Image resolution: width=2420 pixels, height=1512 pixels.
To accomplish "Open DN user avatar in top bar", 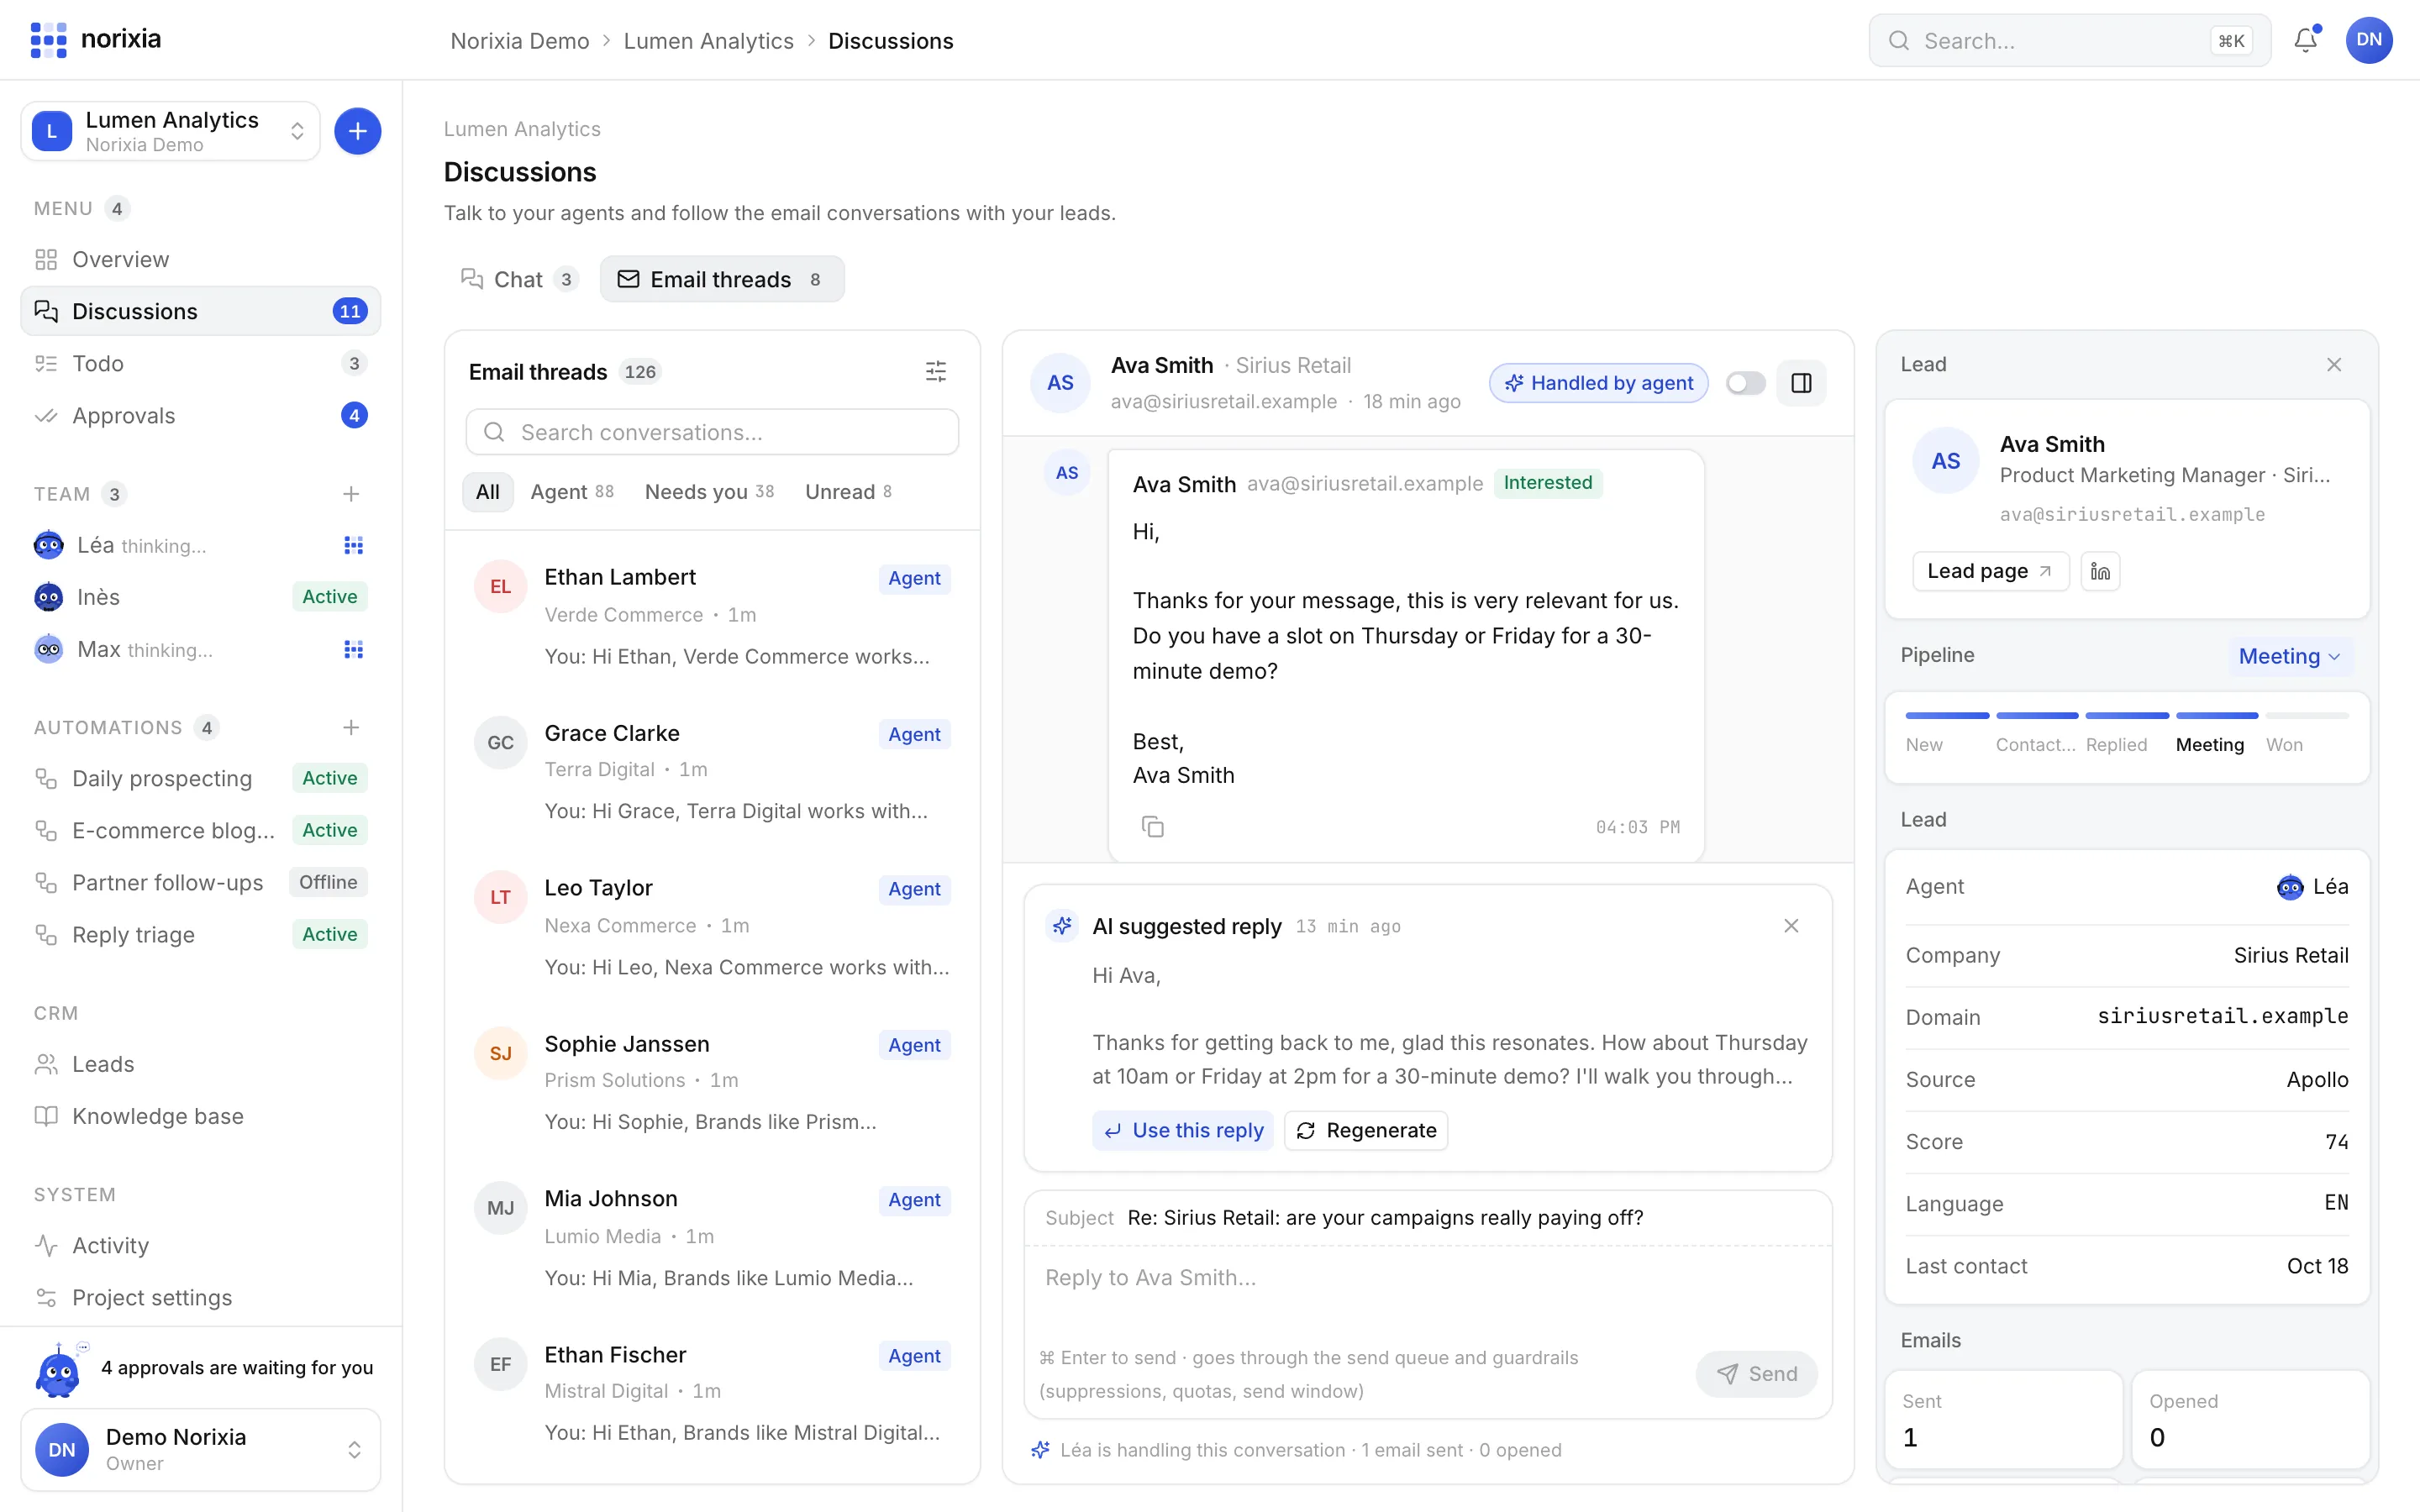I will pos(2369,40).
